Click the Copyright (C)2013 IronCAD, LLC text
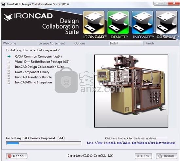 pos(90,156)
